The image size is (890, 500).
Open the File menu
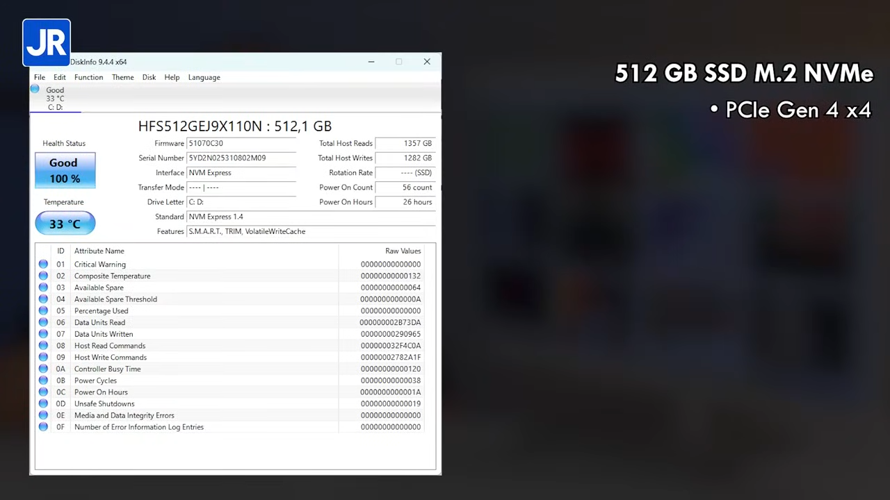coord(39,77)
